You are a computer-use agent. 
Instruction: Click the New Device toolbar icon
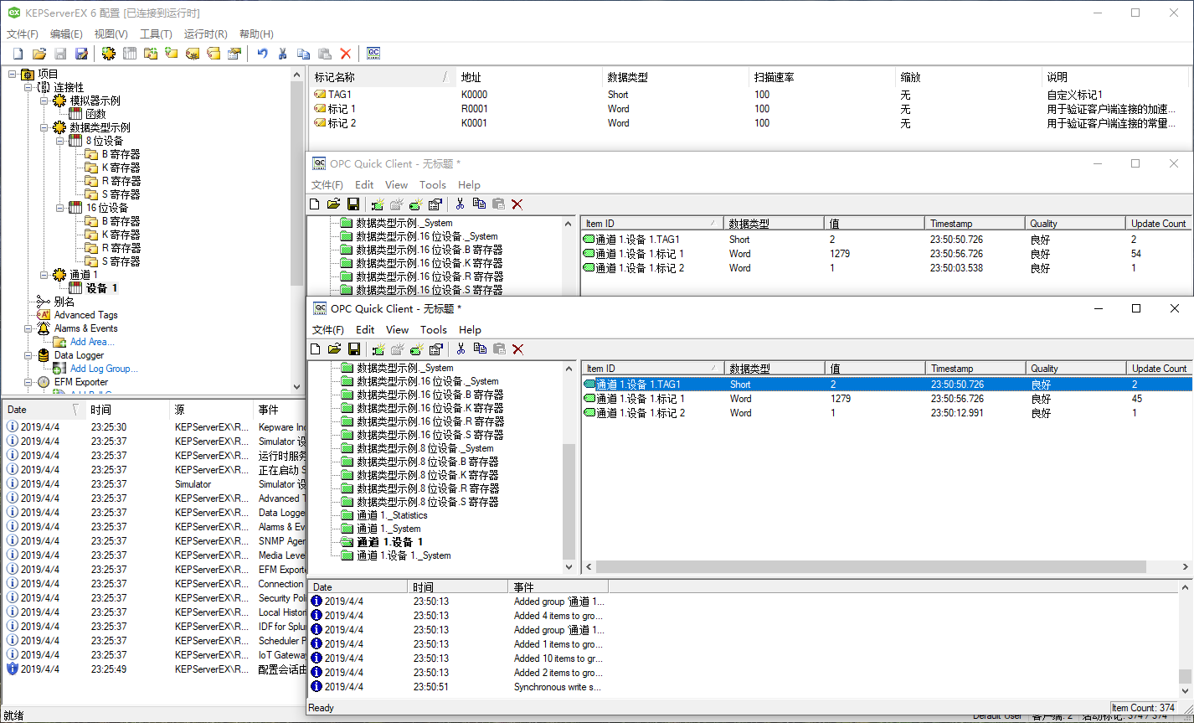pyautogui.click(x=130, y=53)
